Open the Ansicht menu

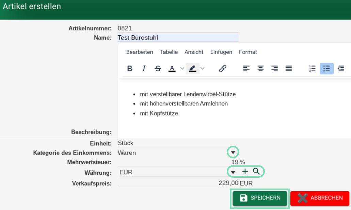194,52
